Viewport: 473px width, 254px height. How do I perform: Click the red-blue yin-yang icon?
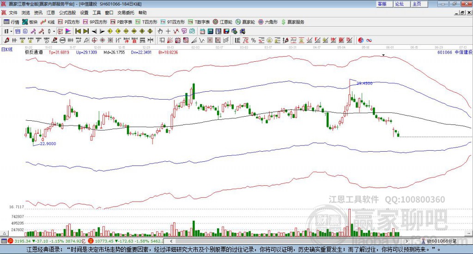coord(361,40)
